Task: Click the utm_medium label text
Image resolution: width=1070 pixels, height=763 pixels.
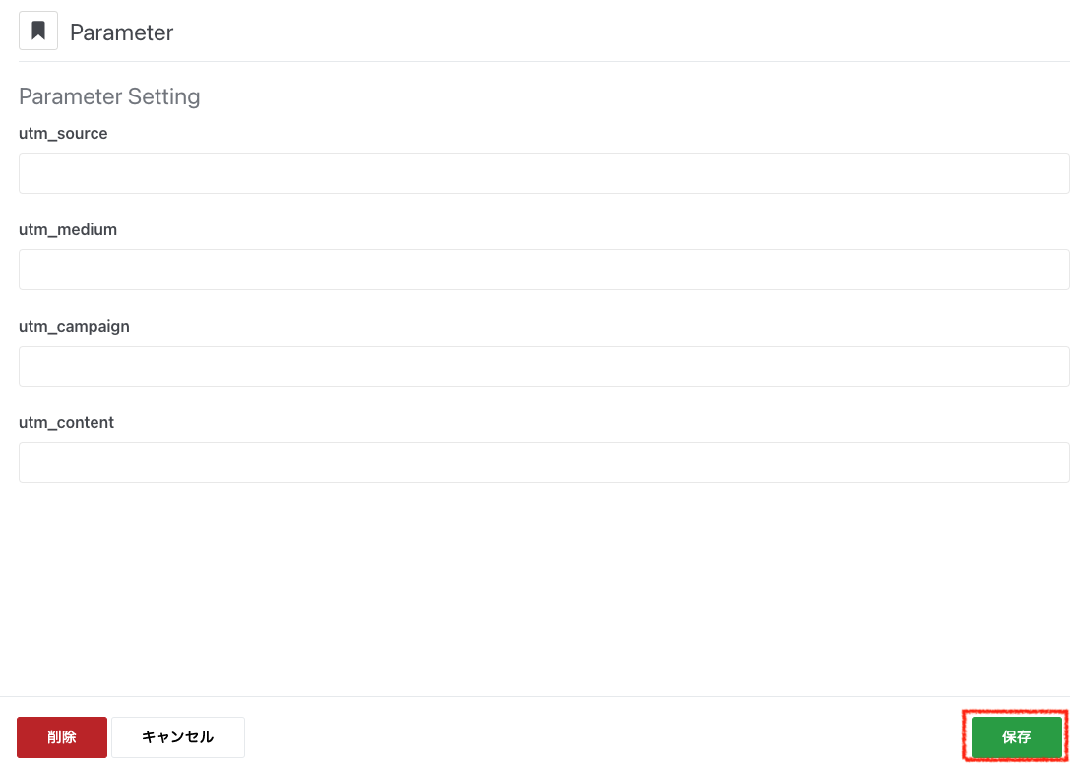Action: click(68, 229)
